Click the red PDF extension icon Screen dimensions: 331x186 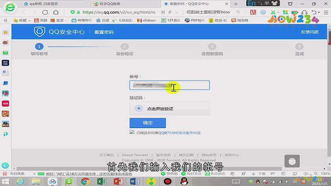pos(253,12)
